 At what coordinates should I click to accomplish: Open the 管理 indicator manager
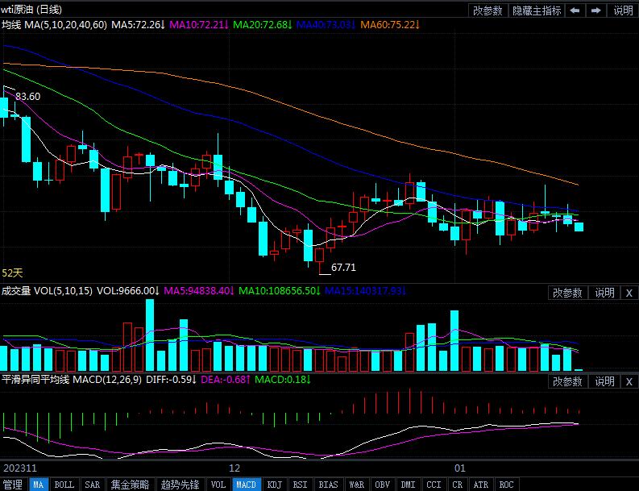(13, 485)
